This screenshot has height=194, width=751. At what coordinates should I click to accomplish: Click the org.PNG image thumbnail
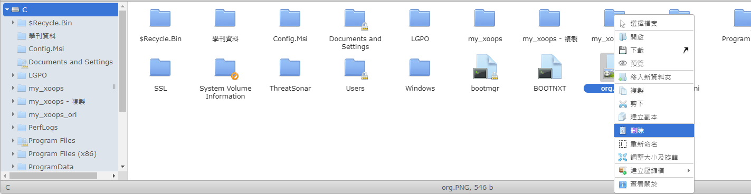[607, 68]
